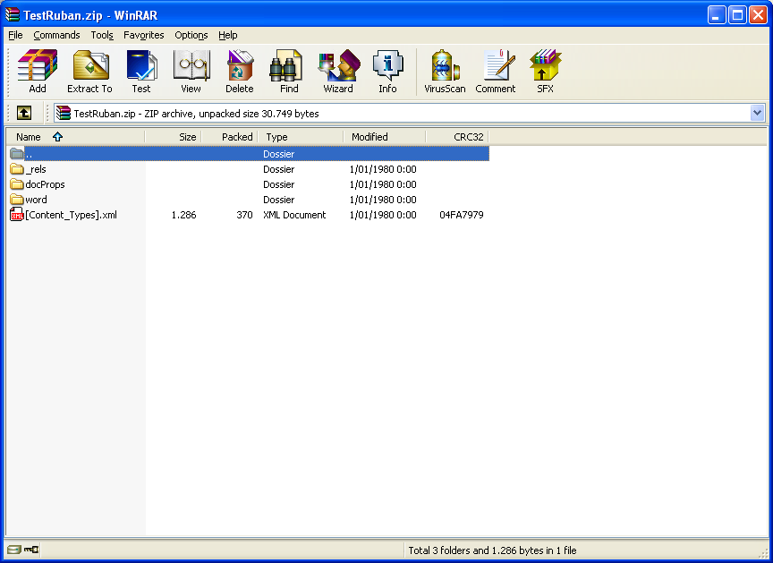Click the Add archive toolbar icon
The width and height of the screenshot is (773, 563).
click(38, 71)
